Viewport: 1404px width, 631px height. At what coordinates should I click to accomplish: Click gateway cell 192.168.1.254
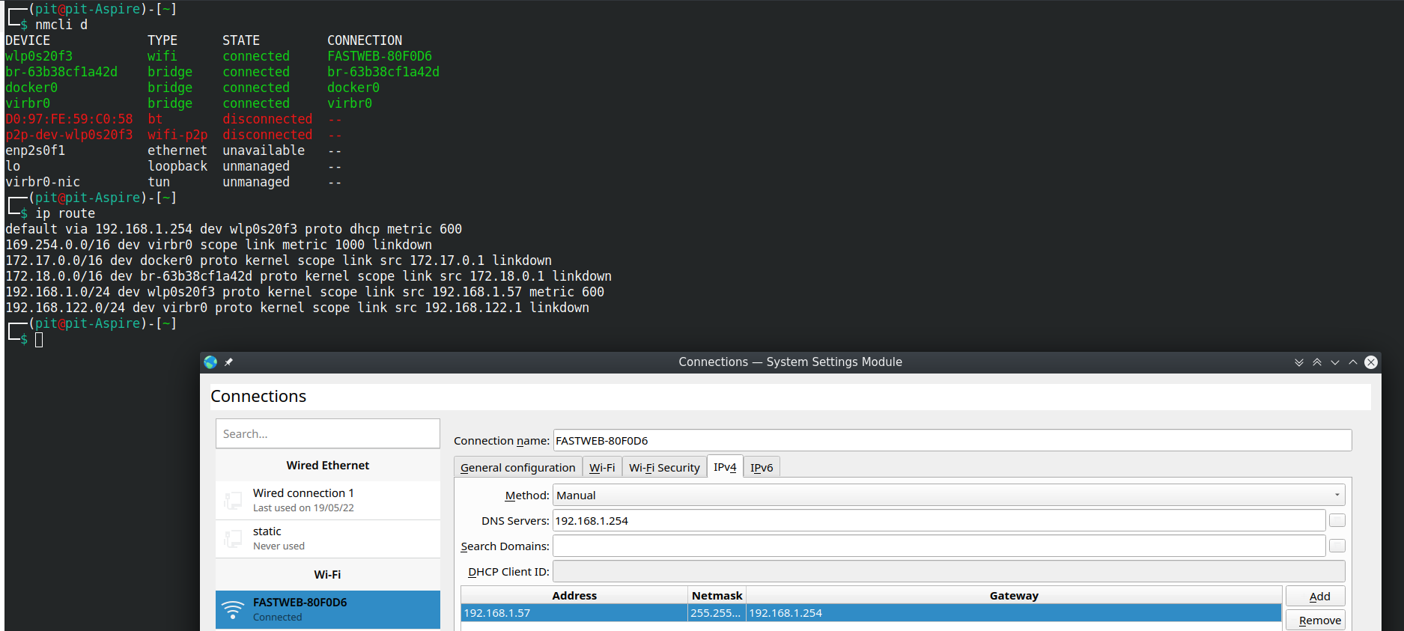click(x=1014, y=612)
